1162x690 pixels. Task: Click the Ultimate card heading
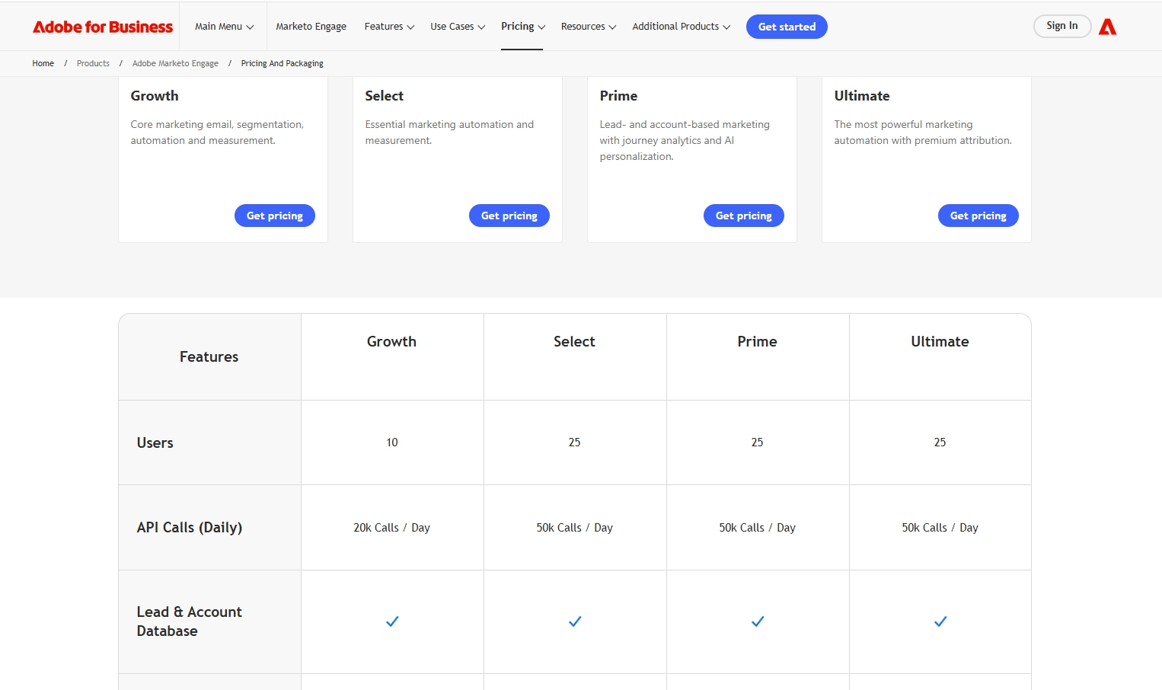[862, 96]
